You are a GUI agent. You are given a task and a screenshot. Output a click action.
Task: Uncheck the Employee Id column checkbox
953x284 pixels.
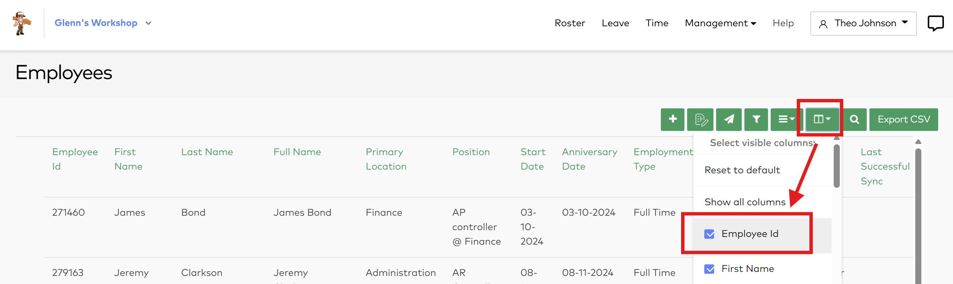click(709, 234)
